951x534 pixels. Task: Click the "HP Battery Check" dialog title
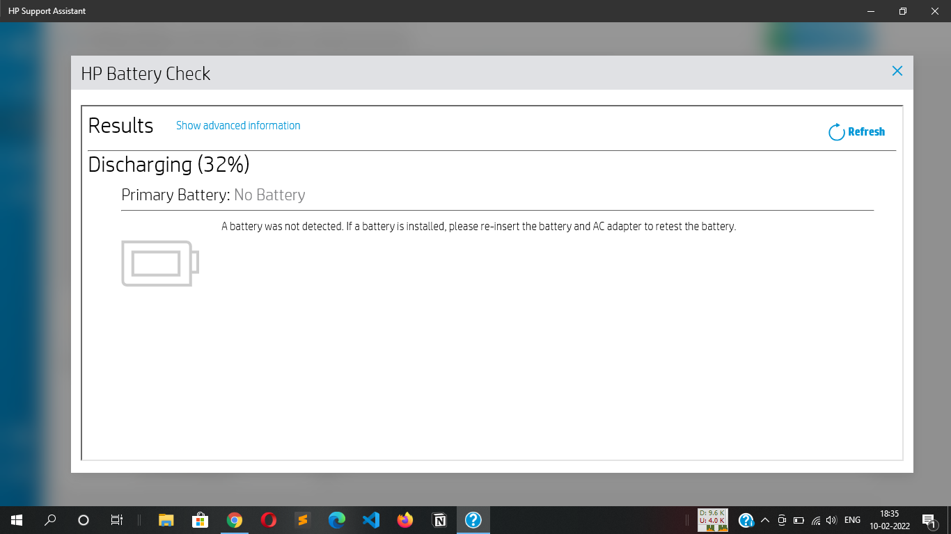coord(146,74)
